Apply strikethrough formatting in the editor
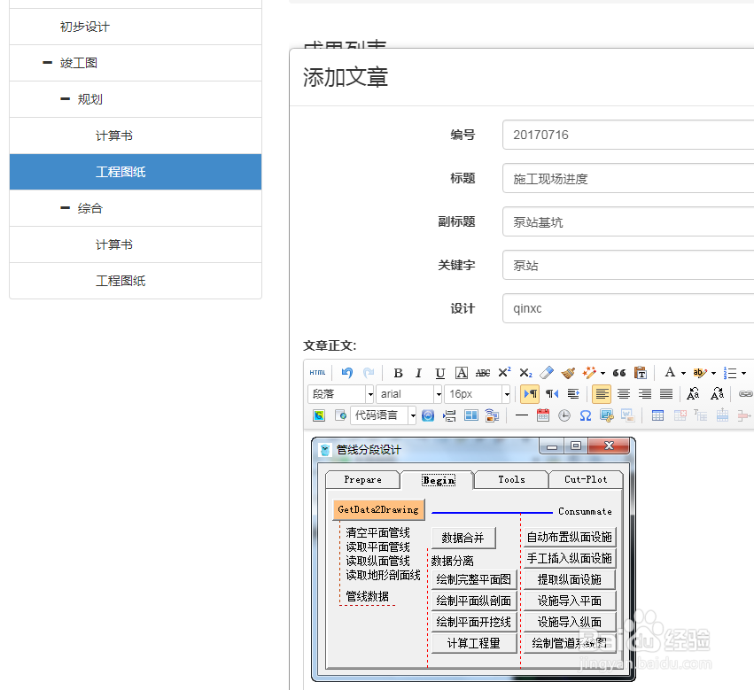The height and width of the screenshot is (690, 754). pos(481,372)
